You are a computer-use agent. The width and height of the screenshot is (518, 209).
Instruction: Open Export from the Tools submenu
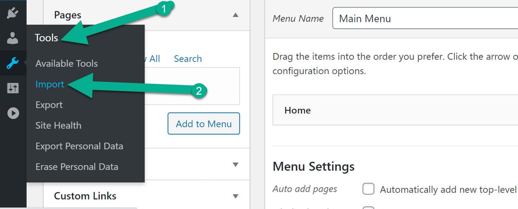[49, 105]
